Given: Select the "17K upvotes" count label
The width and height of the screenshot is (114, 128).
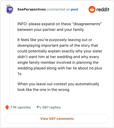Looking at the screenshot, I should [21, 107].
